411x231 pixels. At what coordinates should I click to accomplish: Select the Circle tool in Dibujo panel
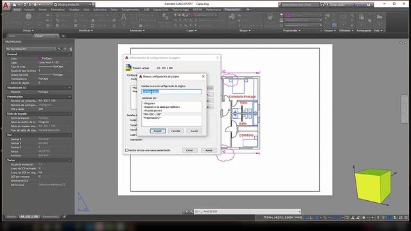point(28,17)
